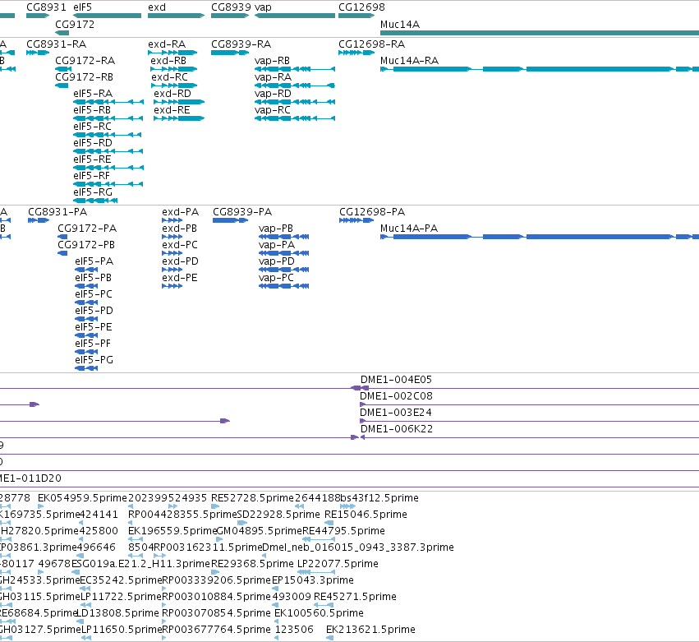This screenshot has width=699, height=642.
Task: Select the eIF5 gene label
Action: [x=82, y=7]
